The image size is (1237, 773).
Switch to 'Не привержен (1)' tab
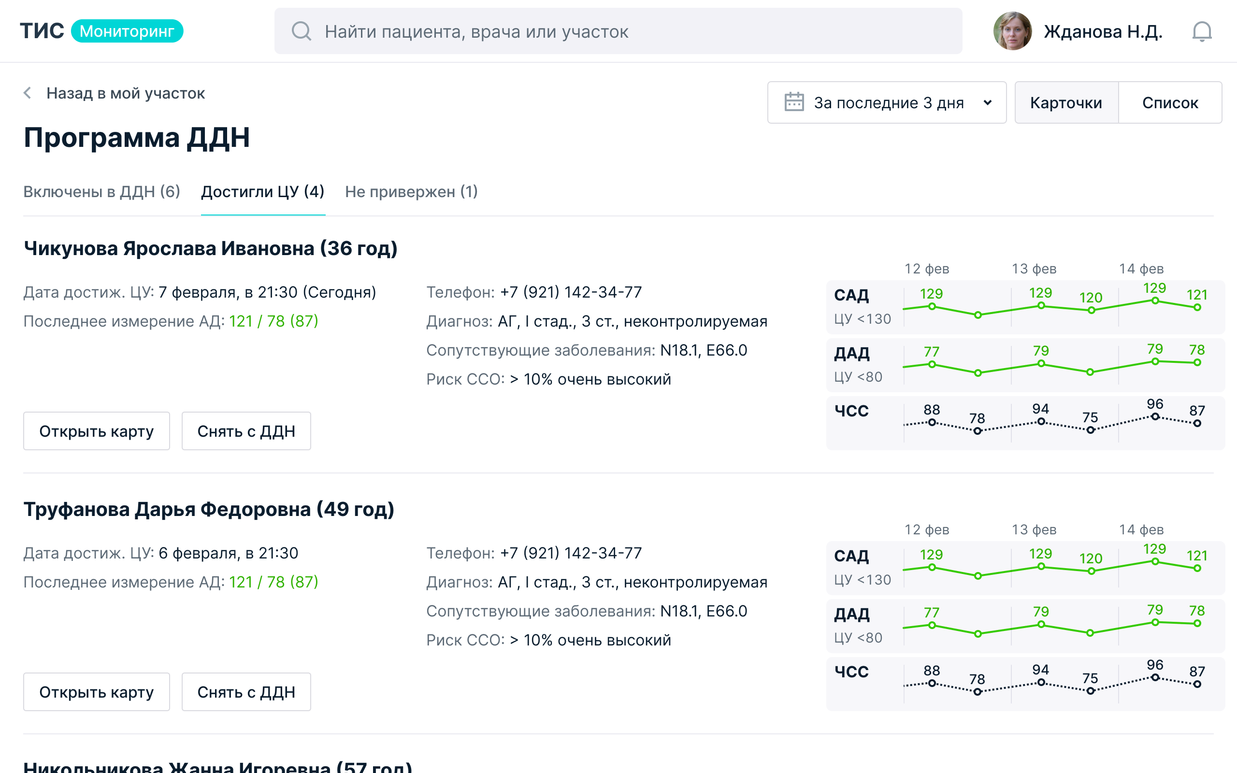pyautogui.click(x=411, y=192)
